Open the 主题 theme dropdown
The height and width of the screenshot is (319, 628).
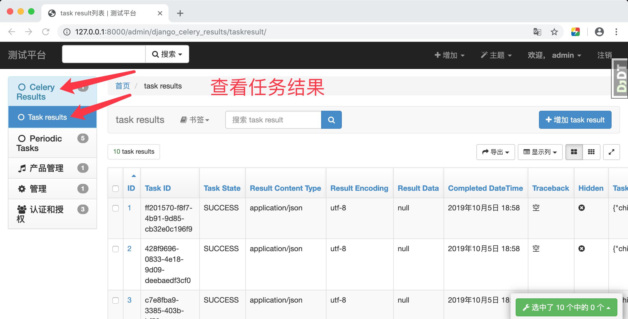click(x=496, y=55)
